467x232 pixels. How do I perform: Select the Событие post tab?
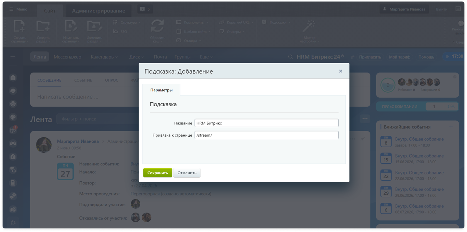[83, 80]
